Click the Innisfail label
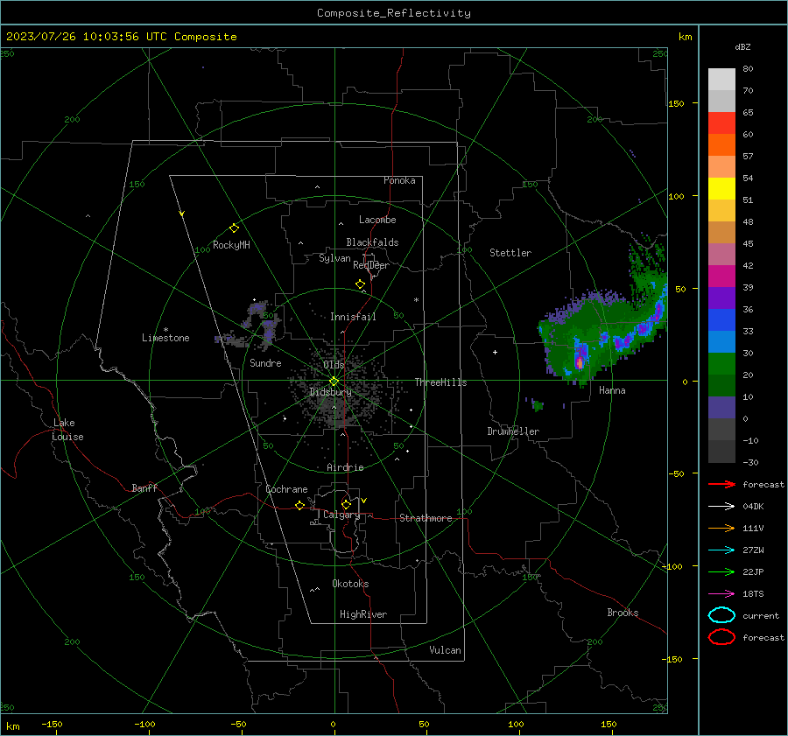Viewport: 788px width, 736px height. 353,317
